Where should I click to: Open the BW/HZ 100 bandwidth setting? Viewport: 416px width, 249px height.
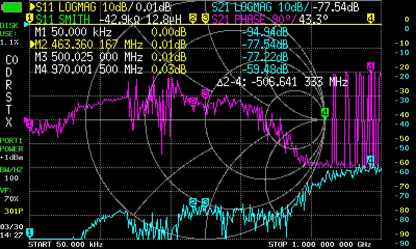(11, 174)
